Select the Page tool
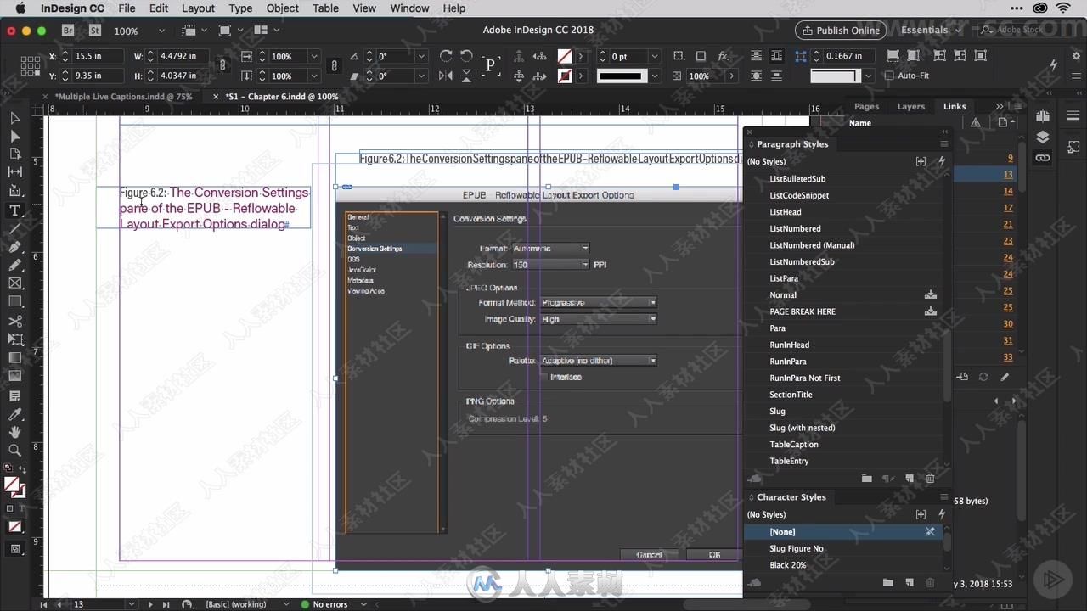Screen dimensions: 1087x611 click(14, 154)
